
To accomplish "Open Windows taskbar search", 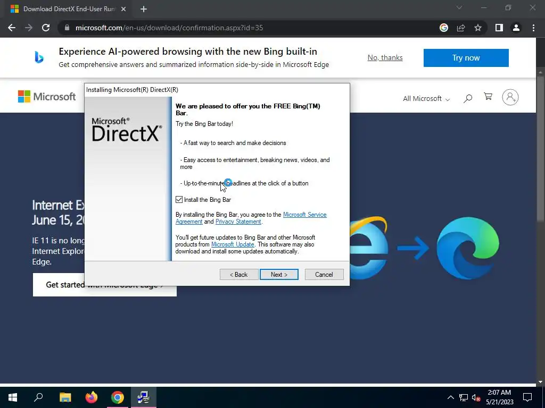I will [38, 397].
